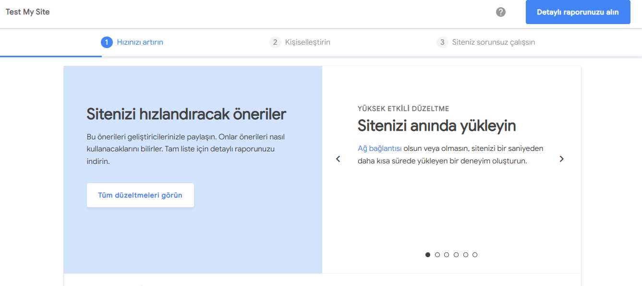Click the blue progress bar under step 1
642x286 pixels.
(x=51, y=56)
